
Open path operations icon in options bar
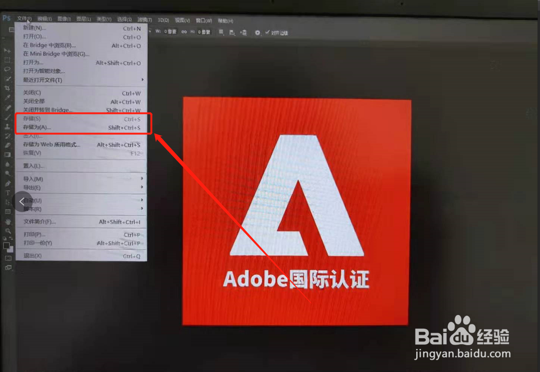(x=221, y=32)
